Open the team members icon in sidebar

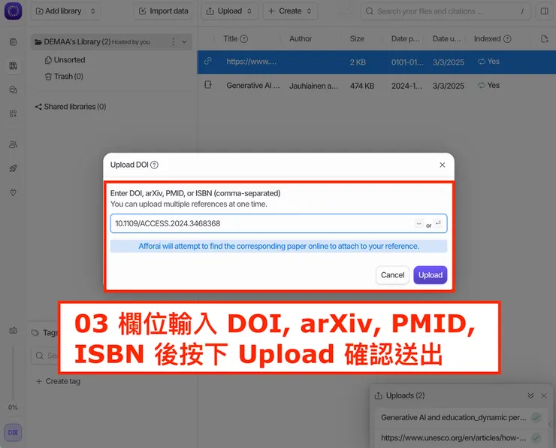click(x=13, y=144)
